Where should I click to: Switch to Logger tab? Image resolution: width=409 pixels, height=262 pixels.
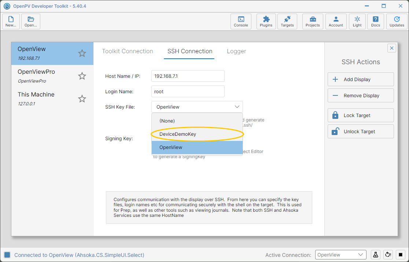tap(236, 51)
